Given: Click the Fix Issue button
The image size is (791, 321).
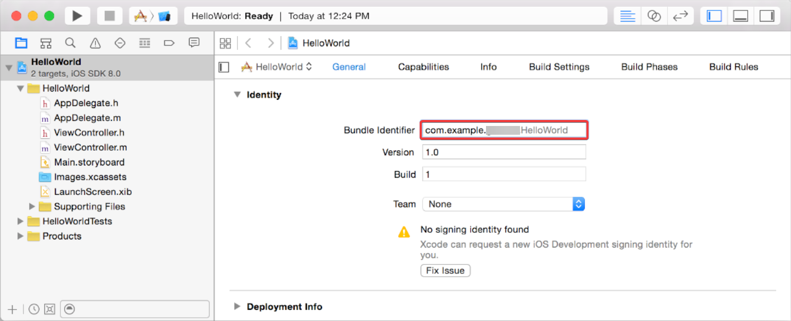Looking at the screenshot, I should (445, 271).
